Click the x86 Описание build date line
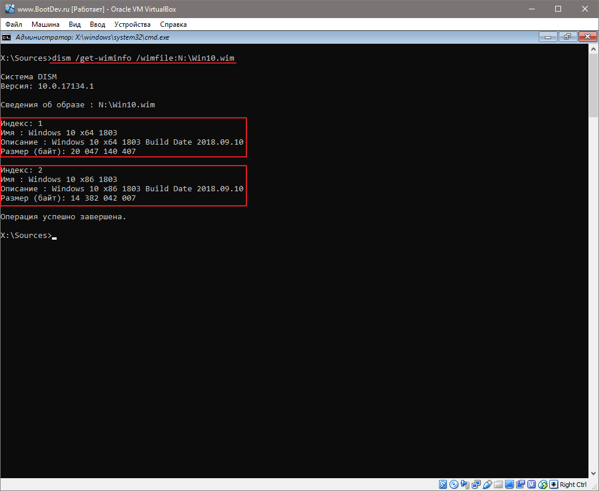The width and height of the screenshot is (599, 491). [x=122, y=189]
